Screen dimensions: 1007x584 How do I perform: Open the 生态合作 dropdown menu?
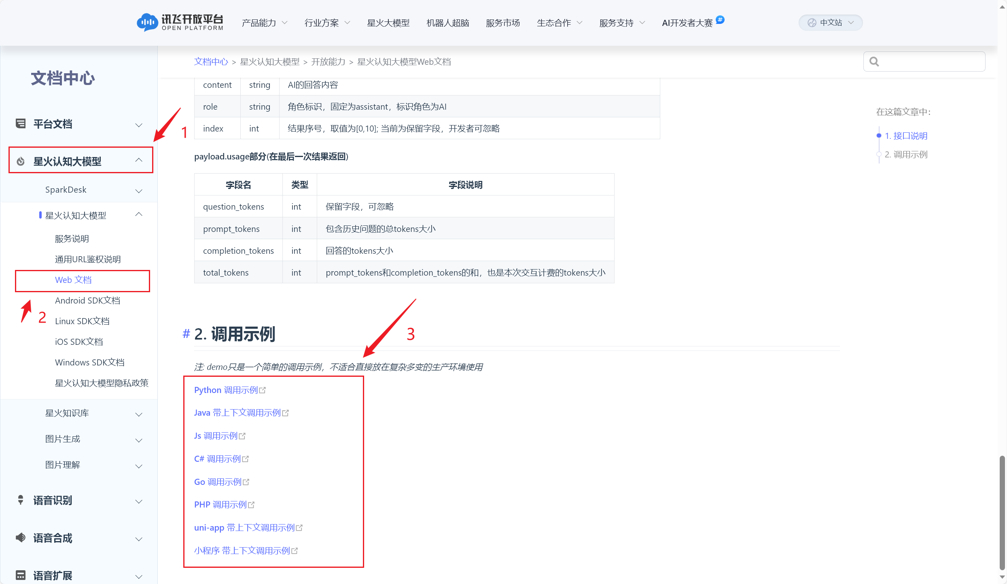tap(560, 23)
